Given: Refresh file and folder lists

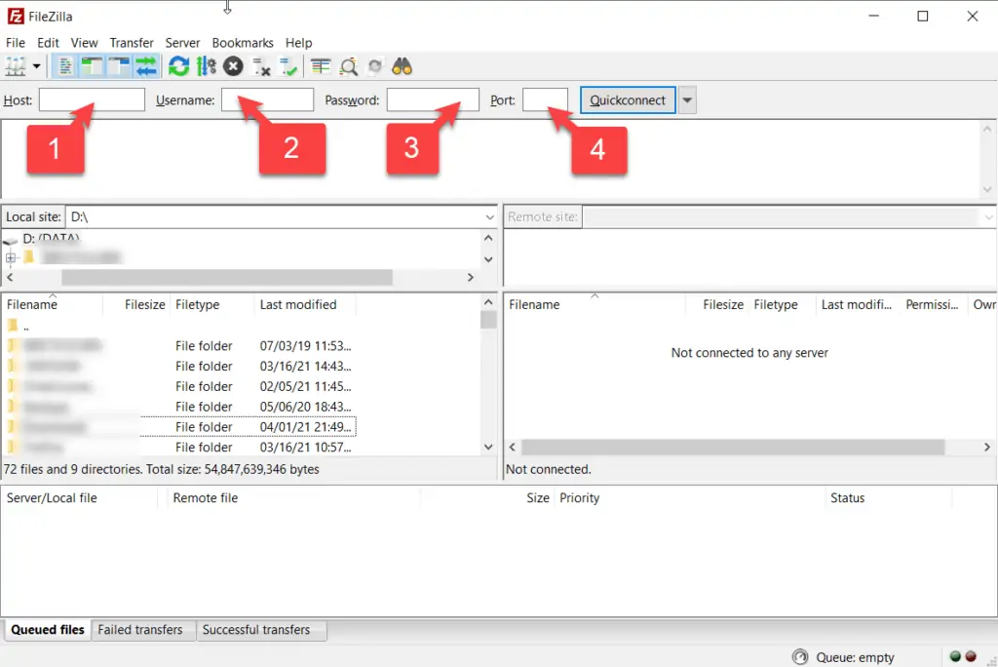Looking at the screenshot, I should (179, 66).
